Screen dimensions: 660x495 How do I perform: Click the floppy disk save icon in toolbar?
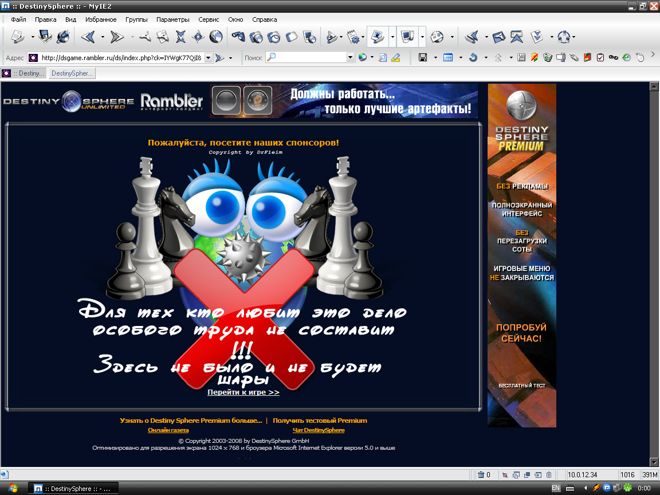pos(423,57)
